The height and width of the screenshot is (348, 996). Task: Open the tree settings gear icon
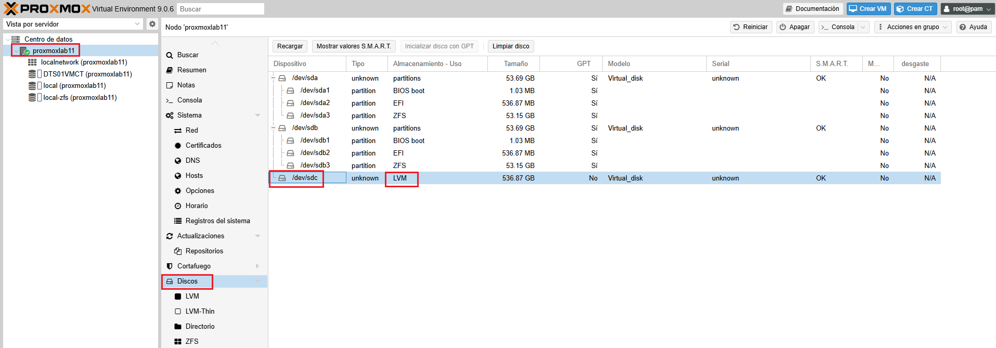pos(152,24)
